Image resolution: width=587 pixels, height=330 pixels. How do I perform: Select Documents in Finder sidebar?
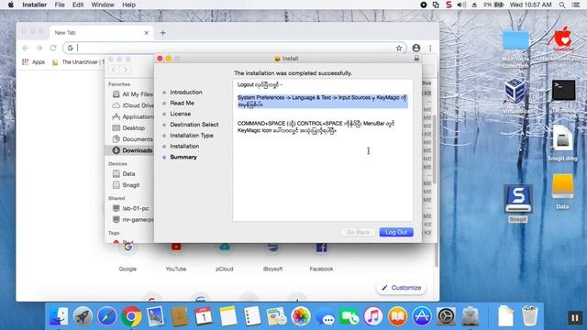[133, 139]
